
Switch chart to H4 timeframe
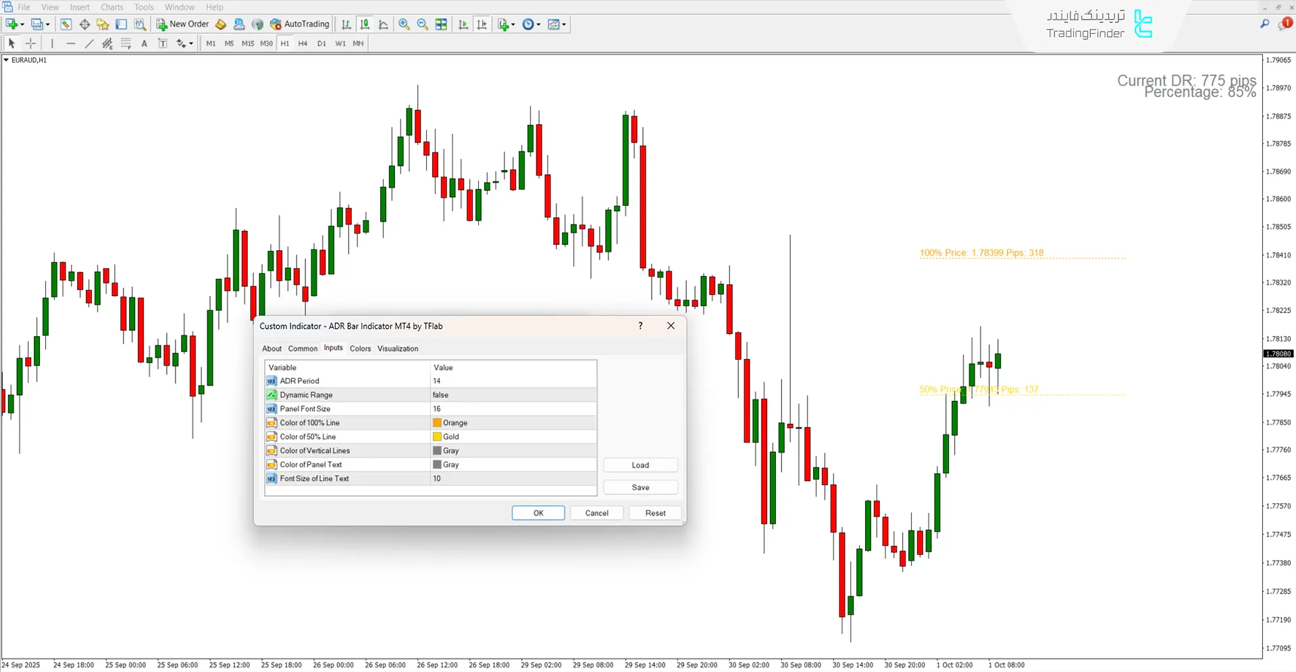point(303,43)
